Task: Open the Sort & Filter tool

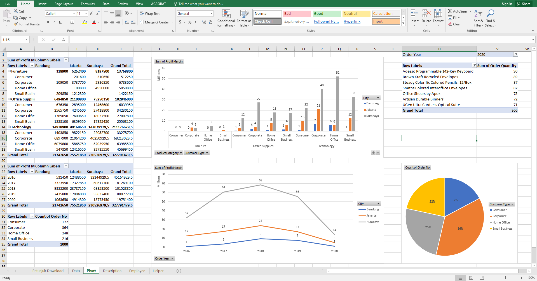Action: (x=478, y=14)
